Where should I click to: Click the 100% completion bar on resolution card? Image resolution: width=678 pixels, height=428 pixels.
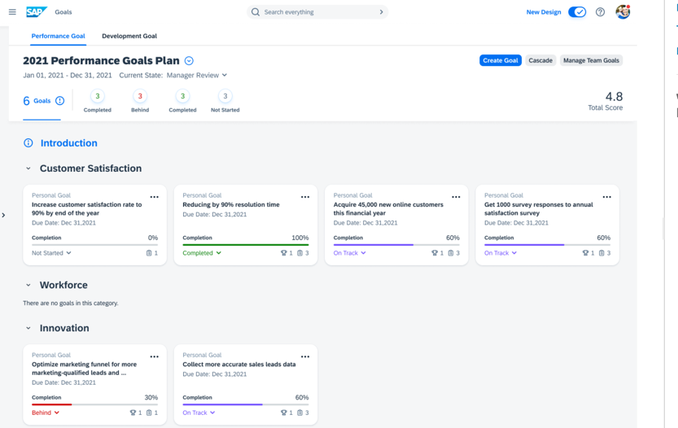click(x=246, y=245)
